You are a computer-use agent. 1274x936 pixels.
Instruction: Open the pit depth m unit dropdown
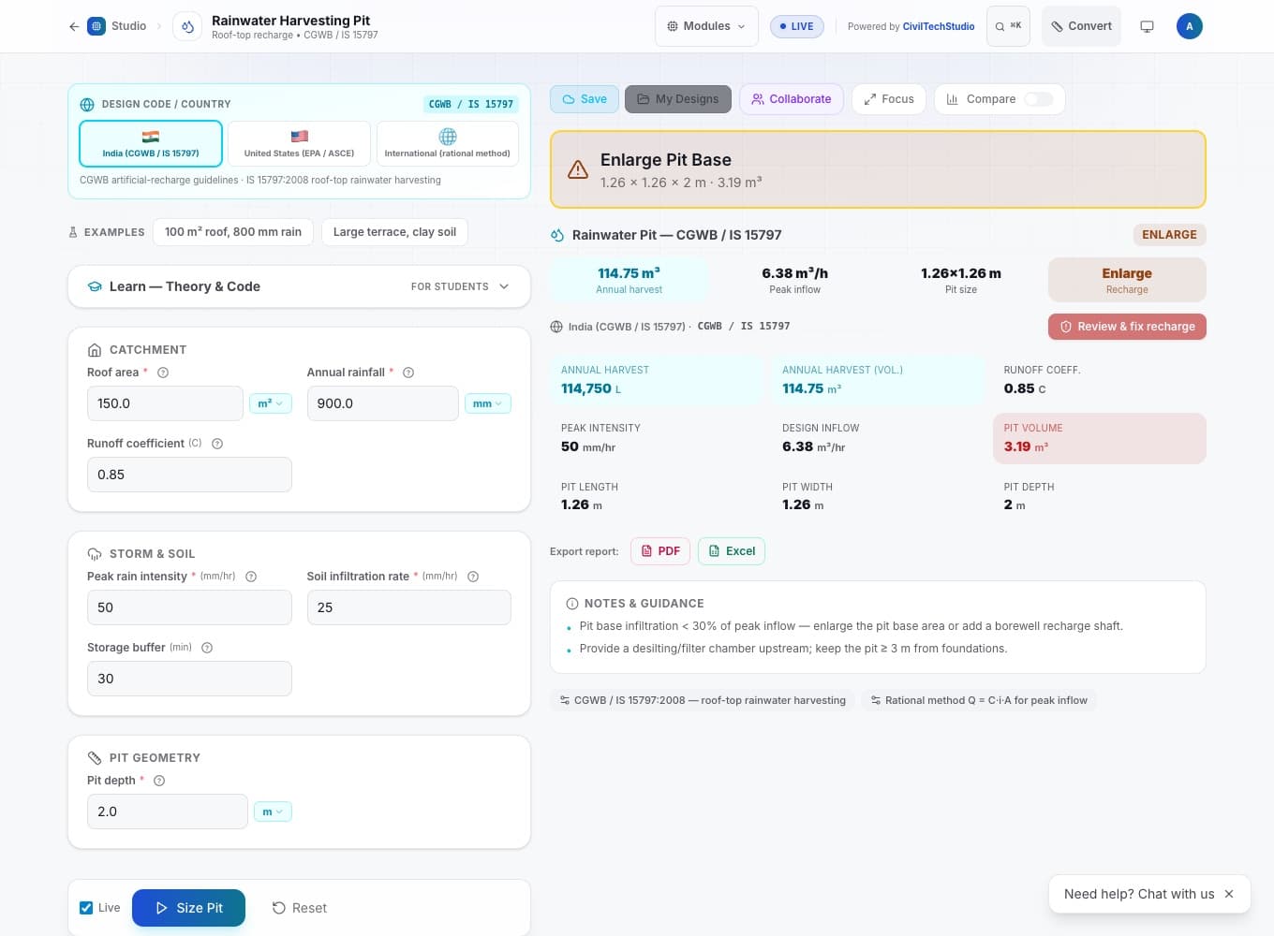[273, 812]
